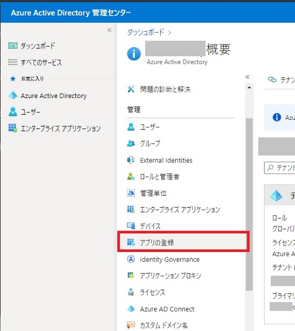
Task: Click the テナント link-chain icon at top right
Action: point(272,80)
